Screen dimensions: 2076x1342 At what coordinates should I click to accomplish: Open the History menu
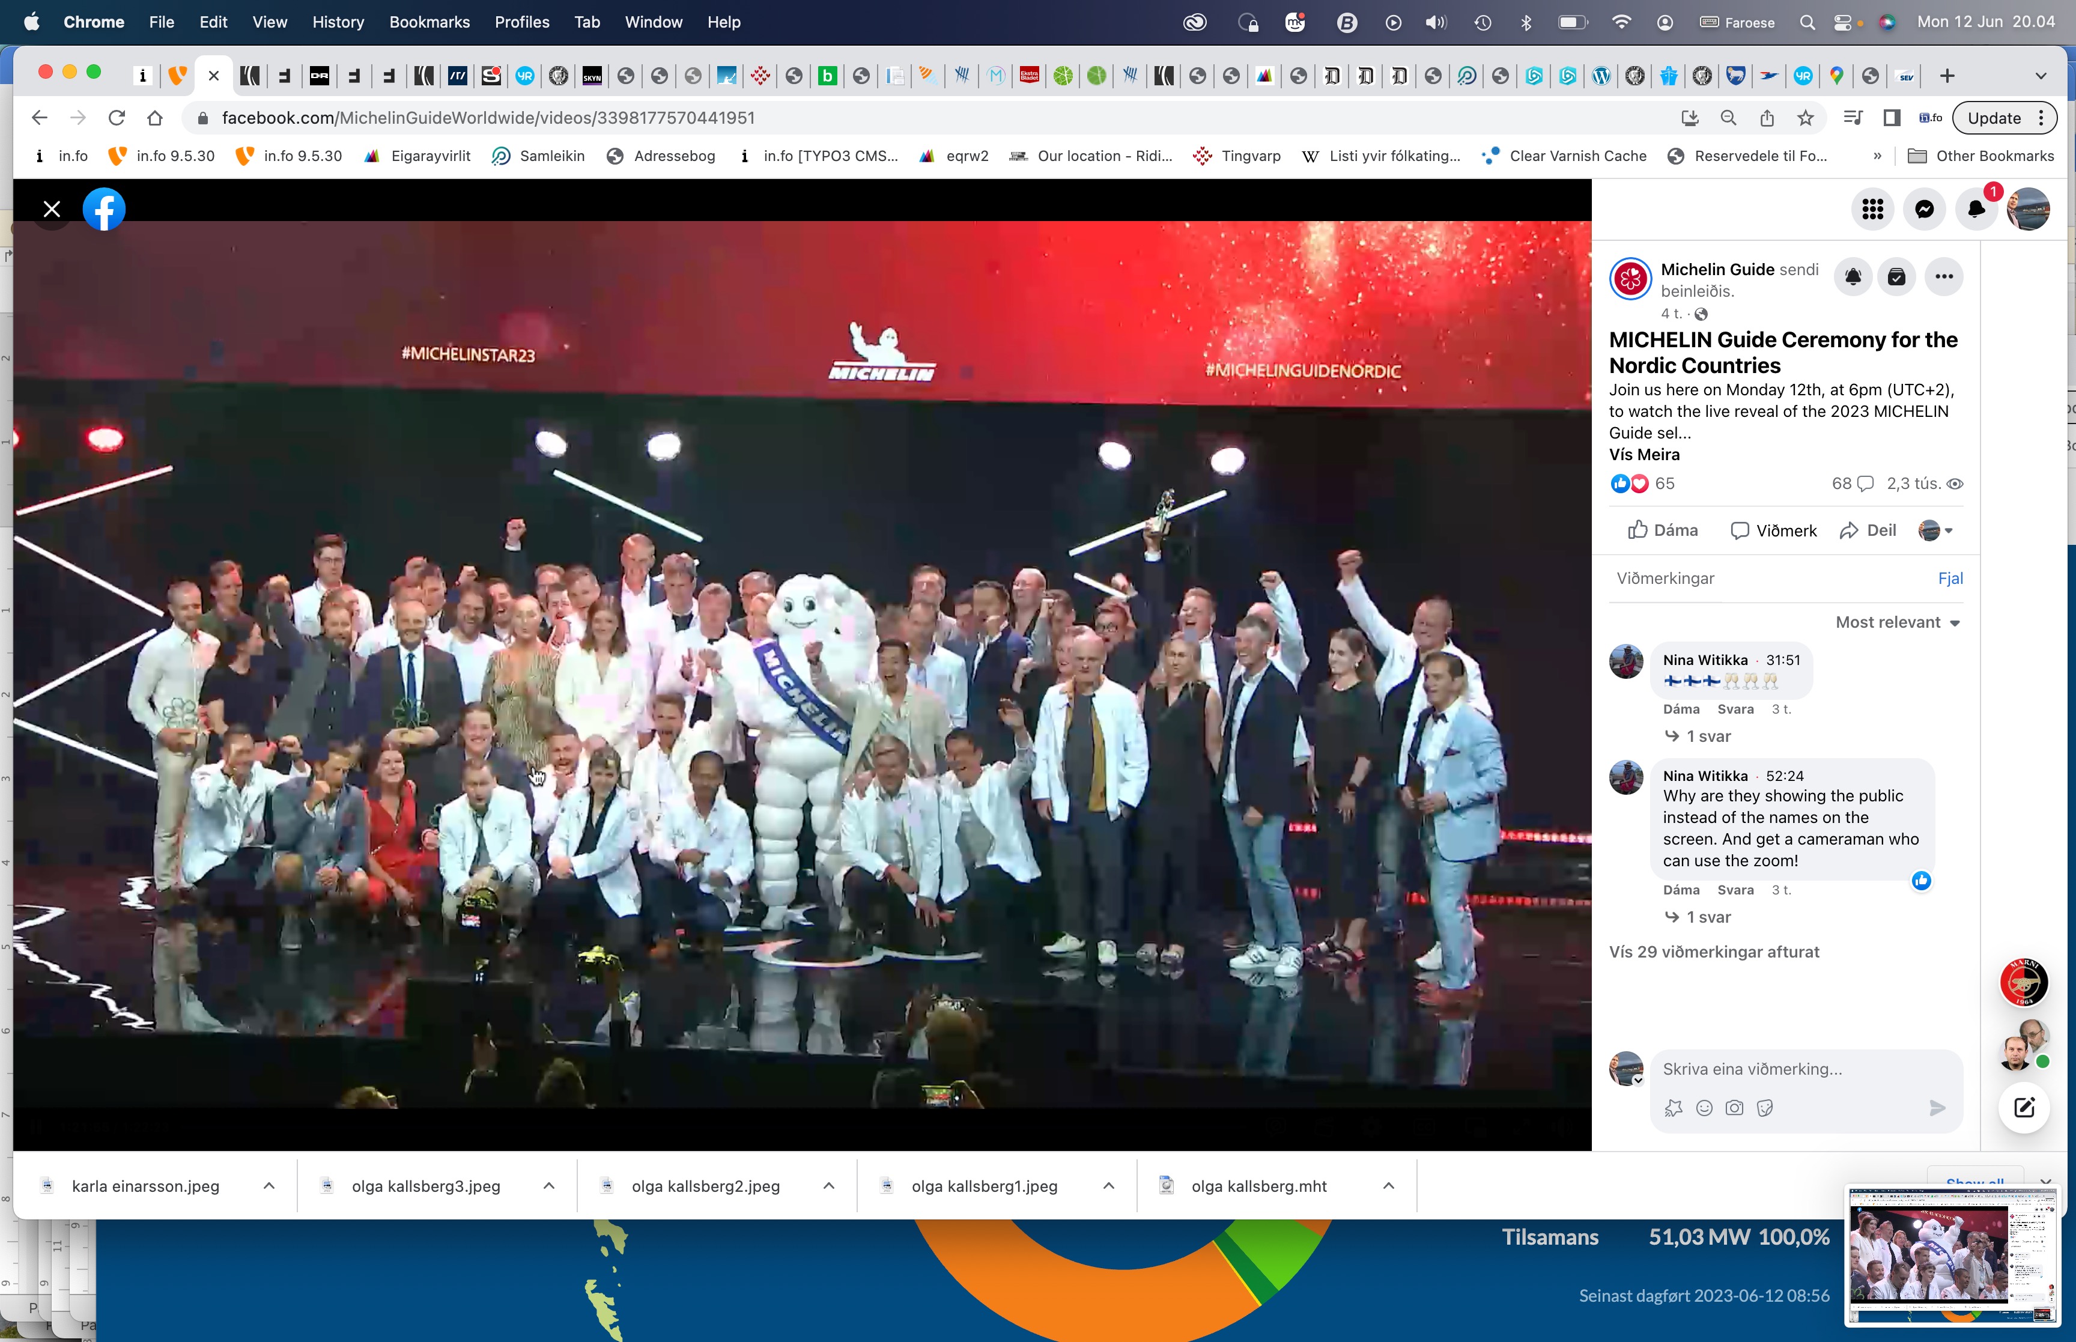tap(338, 22)
